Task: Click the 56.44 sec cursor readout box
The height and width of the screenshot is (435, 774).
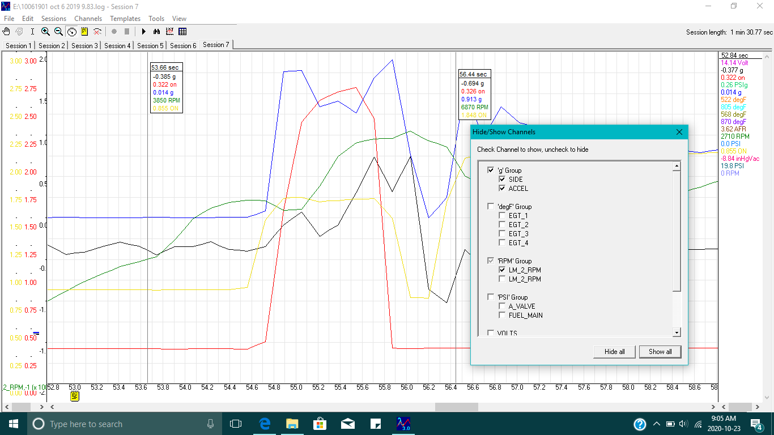Action: coord(474,95)
